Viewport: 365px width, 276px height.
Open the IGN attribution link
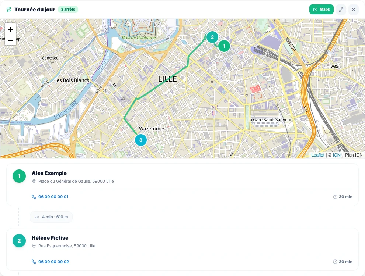[x=336, y=155]
